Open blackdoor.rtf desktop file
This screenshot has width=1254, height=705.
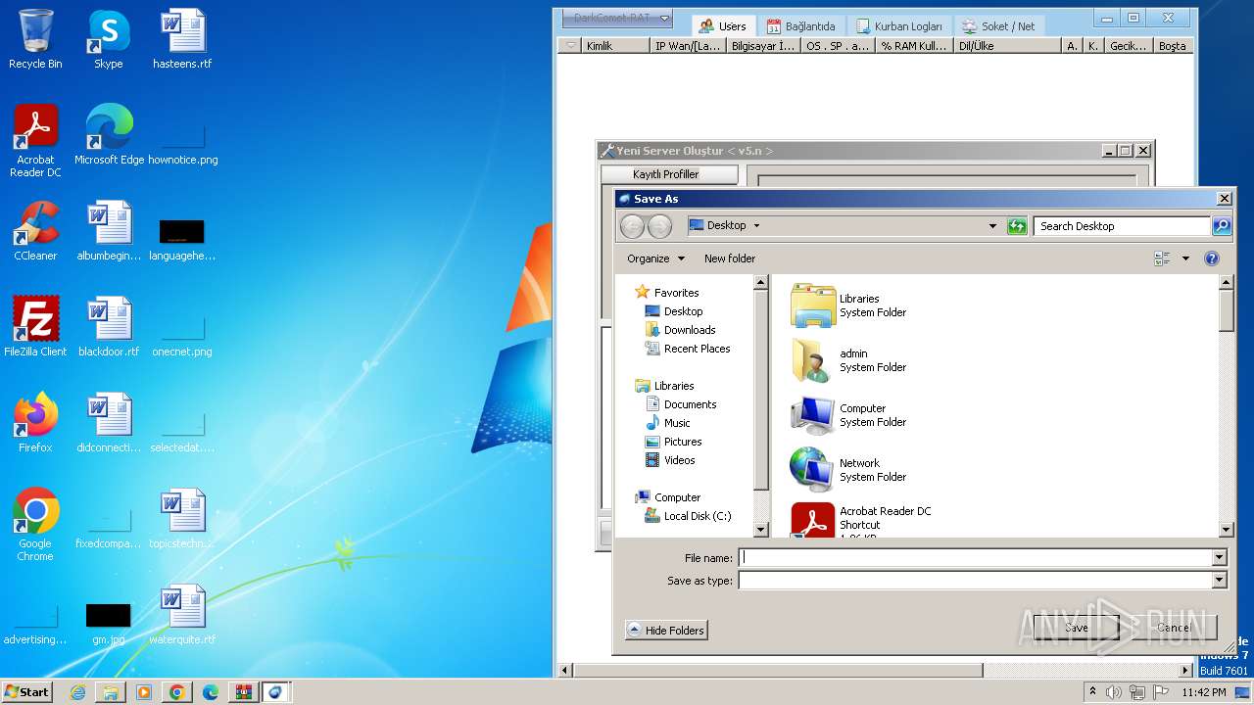pyautogui.click(x=109, y=327)
